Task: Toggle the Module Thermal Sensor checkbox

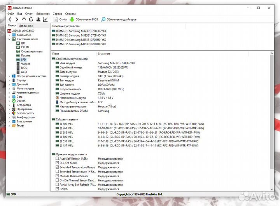Action: click(58, 176)
